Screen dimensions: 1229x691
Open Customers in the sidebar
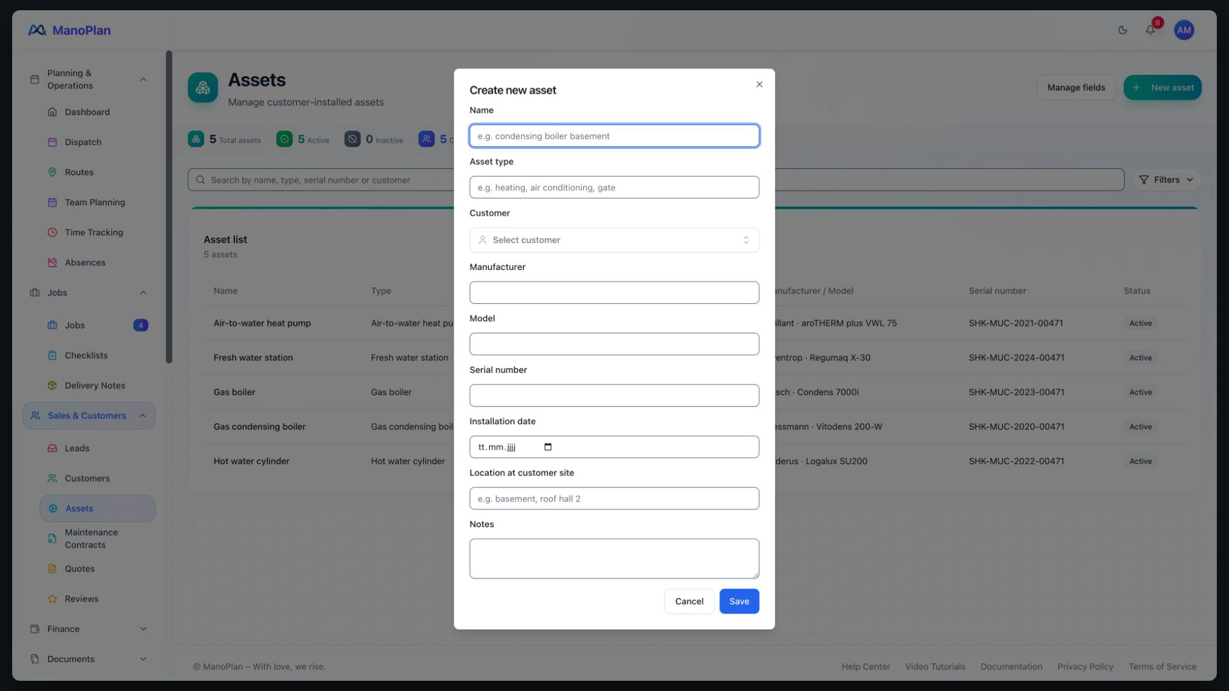click(87, 479)
